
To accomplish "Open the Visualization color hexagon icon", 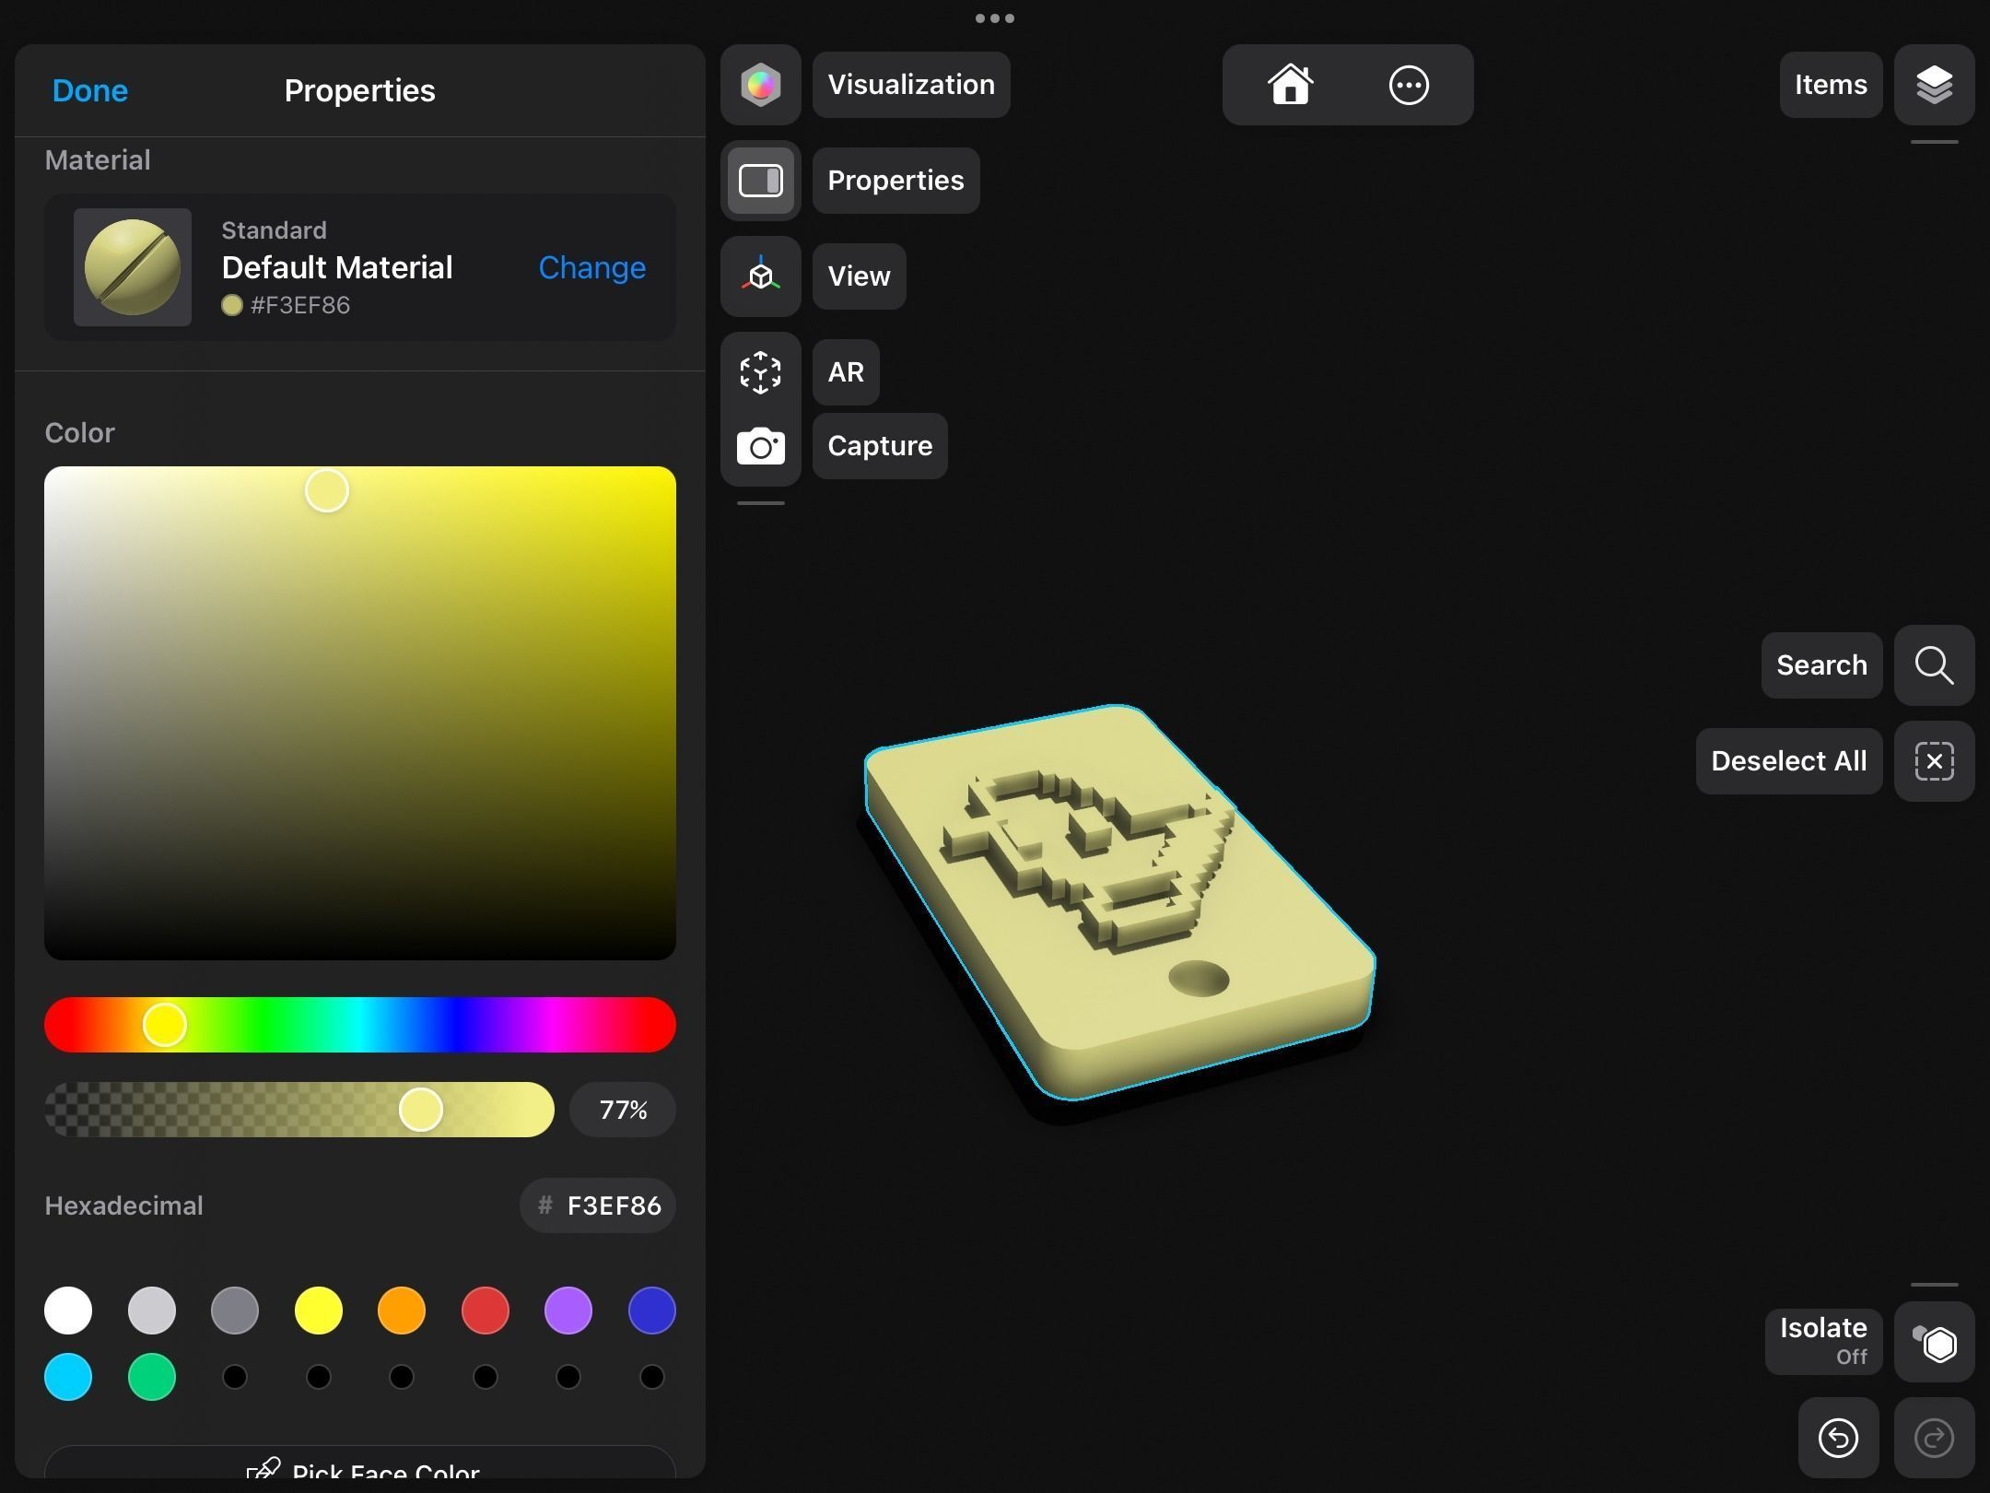I will pyautogui.click(x=760, y=85).
